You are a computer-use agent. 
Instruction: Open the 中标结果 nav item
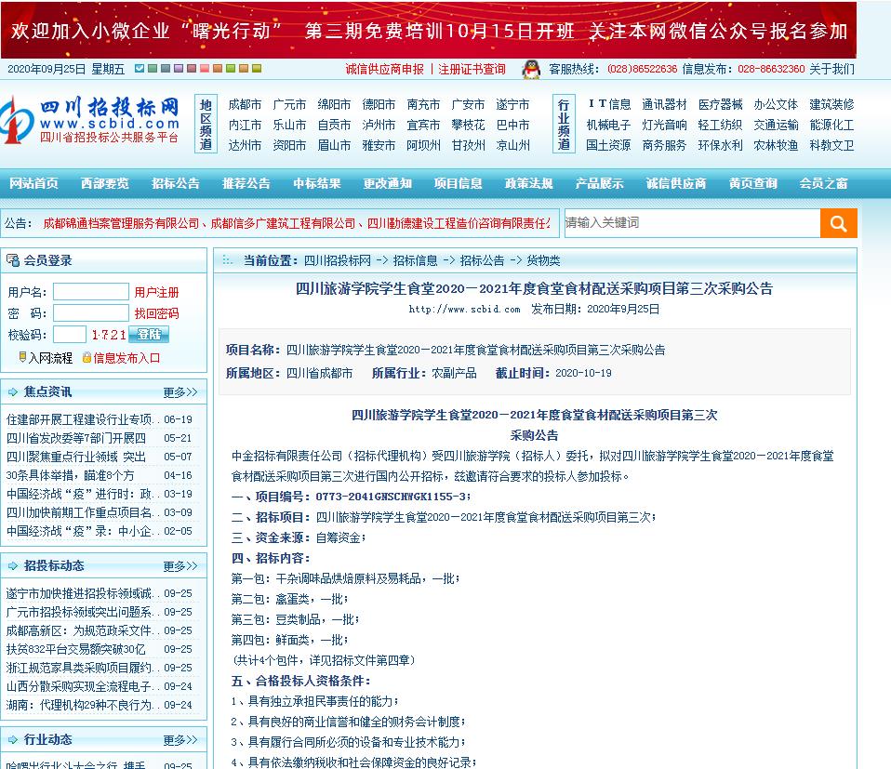tap(317, 183)
